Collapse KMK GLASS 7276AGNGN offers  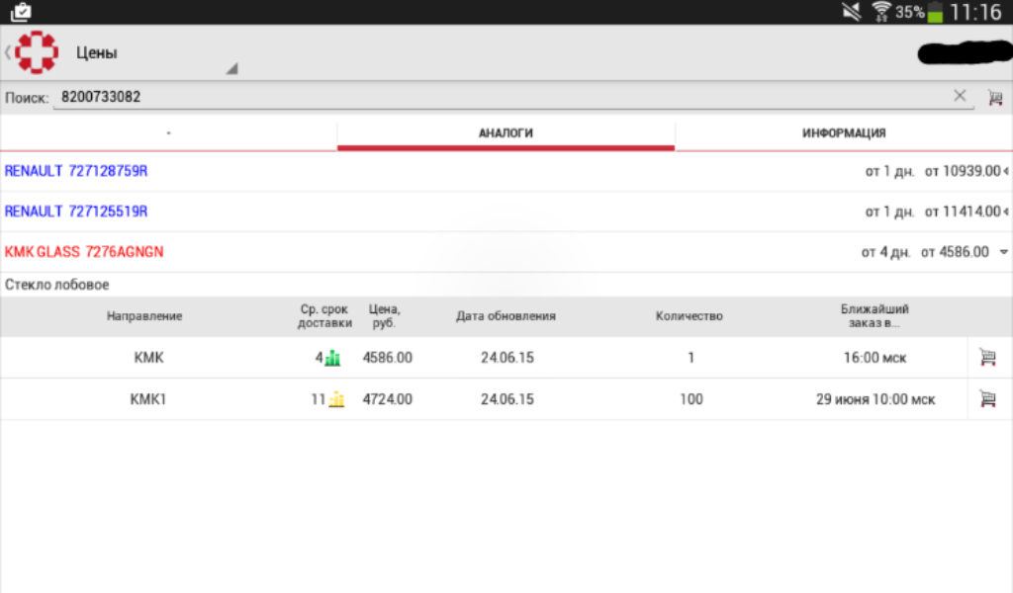click(x=1002, y=252)
